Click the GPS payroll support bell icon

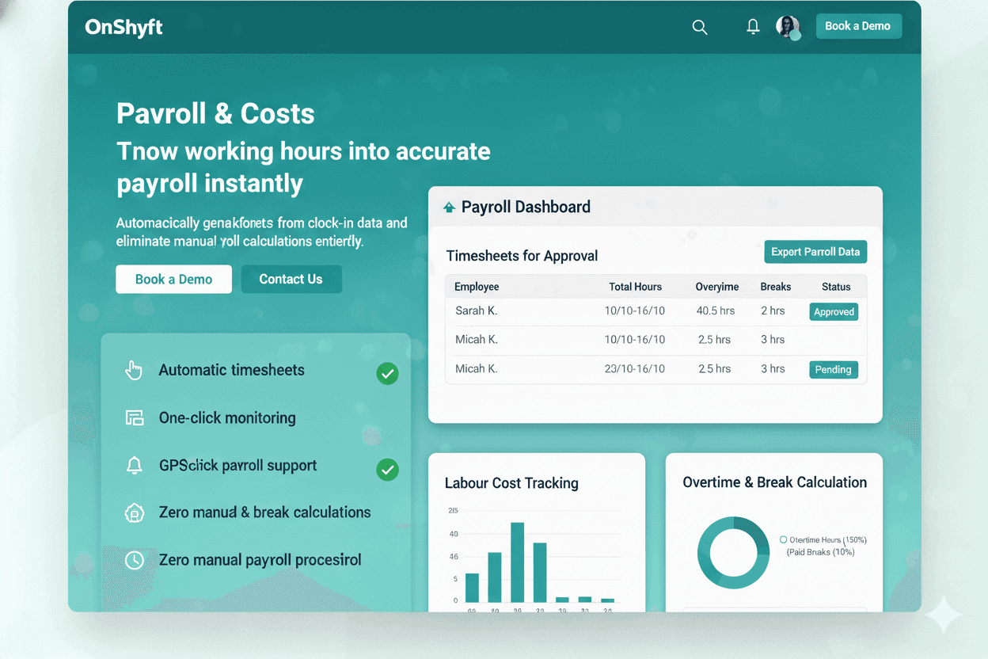click(135, 465)
